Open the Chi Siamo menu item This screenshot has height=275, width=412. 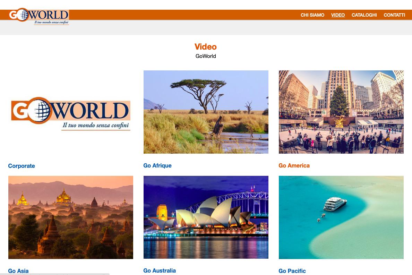312,15
